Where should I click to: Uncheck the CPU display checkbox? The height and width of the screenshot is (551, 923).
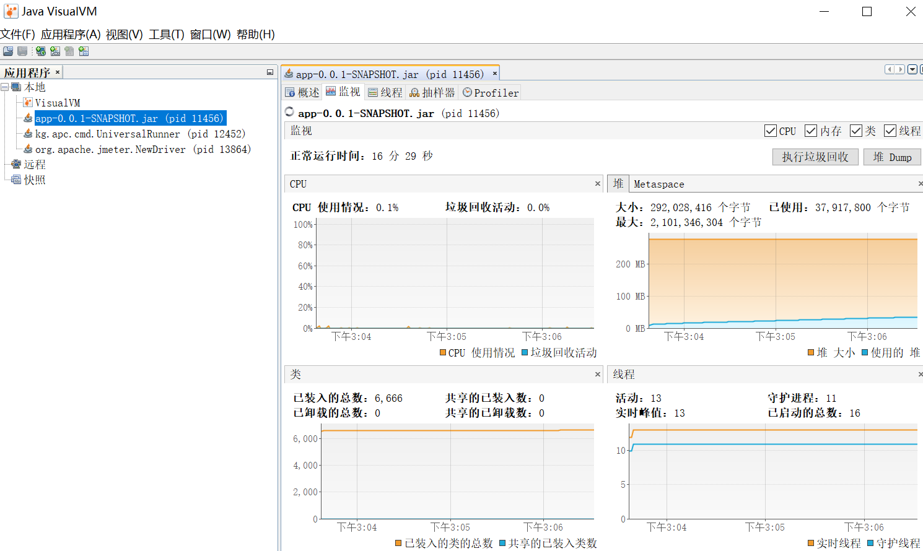tap(771, 131)
